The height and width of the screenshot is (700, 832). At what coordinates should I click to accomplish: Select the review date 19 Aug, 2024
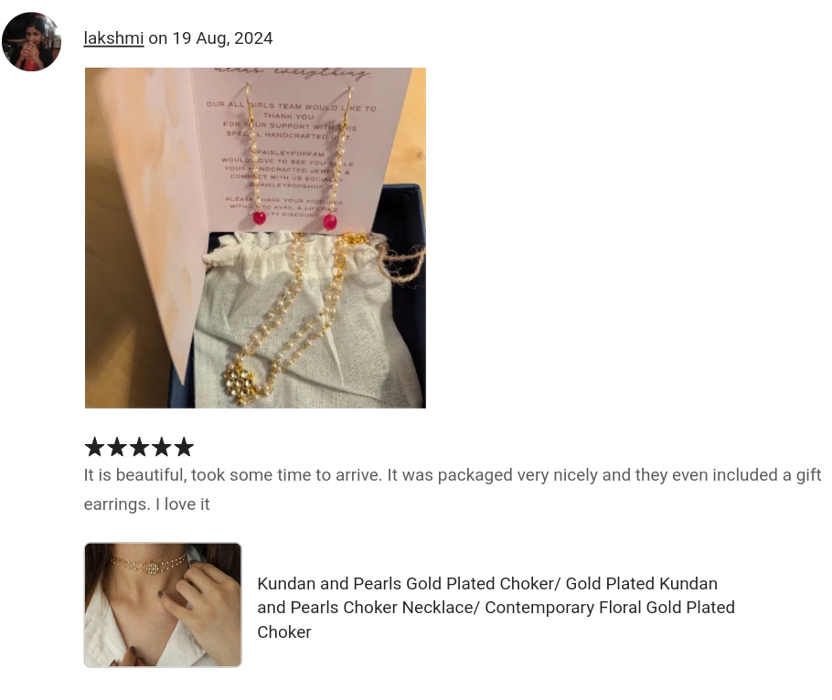pyautogui.click(x=222, y=38)
